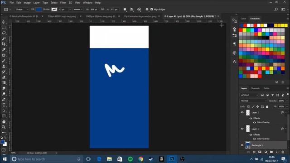Select the Layer 2 thumbnail
290x163 pixels.
click(x=248, y=112)
